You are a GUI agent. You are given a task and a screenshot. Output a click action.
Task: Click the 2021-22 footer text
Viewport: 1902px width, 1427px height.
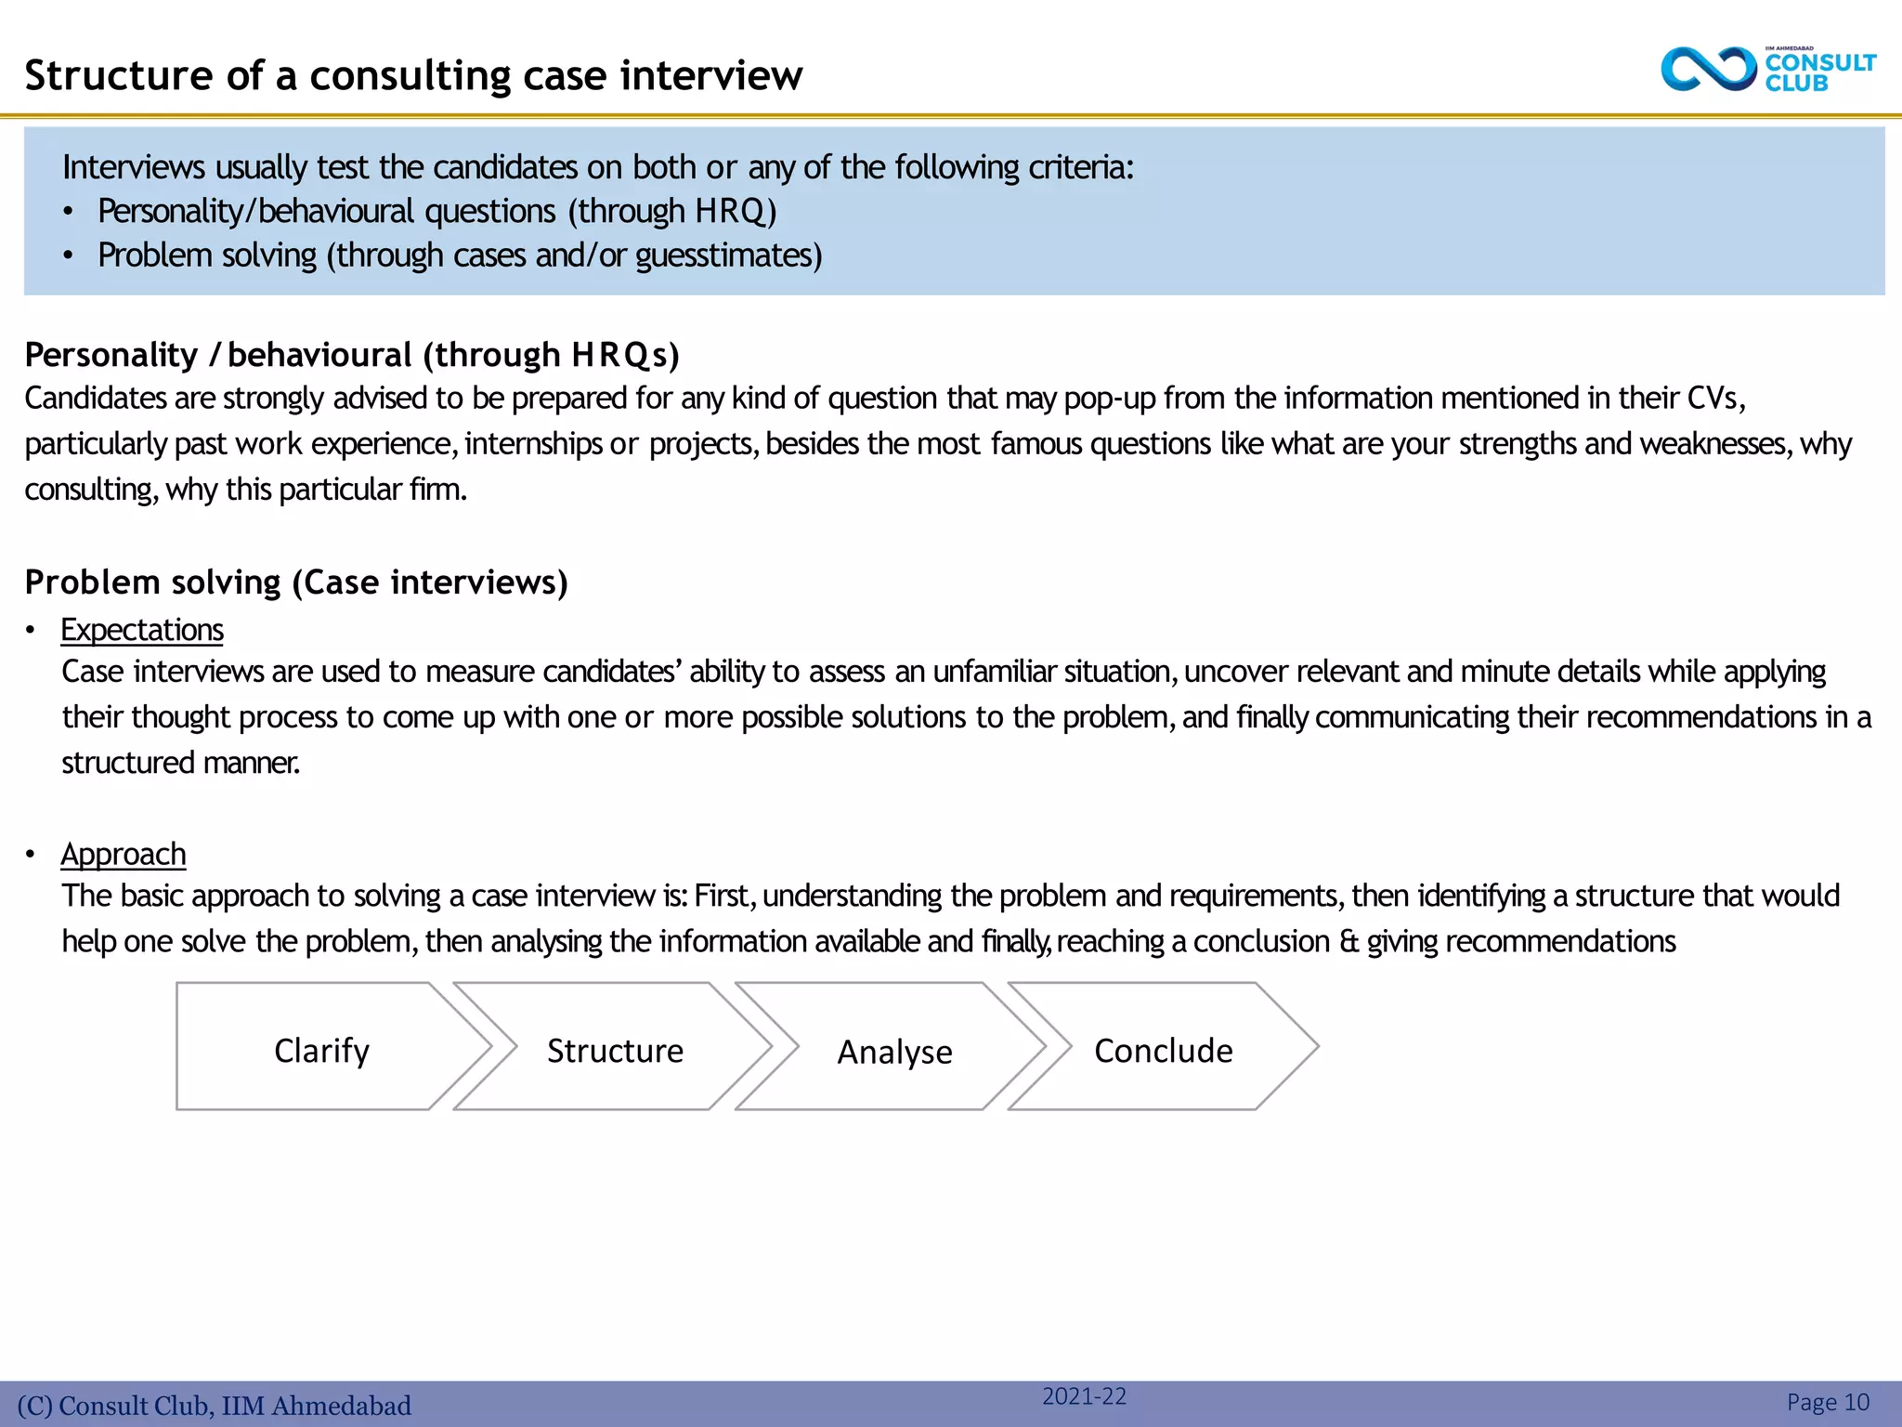(1084, 1396)
